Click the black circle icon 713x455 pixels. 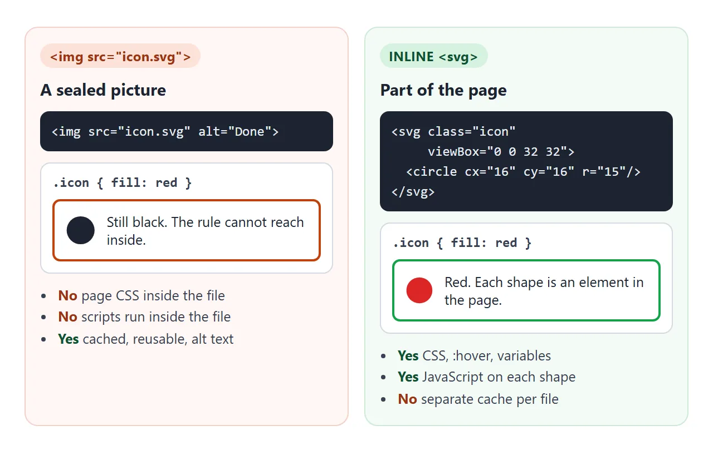click(81, 230)
